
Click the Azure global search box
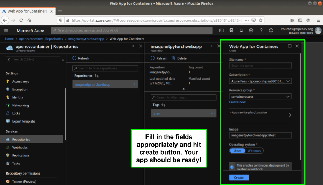coord(132,30)
